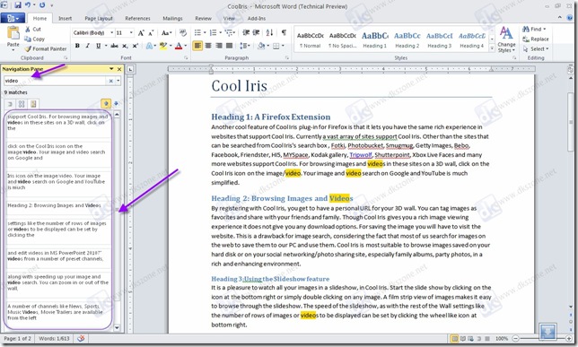Image resolution: width=578 pixels, height=347 pixels.
Task: Click the Navigation Pane search field
Action: (x=56, y=81)
